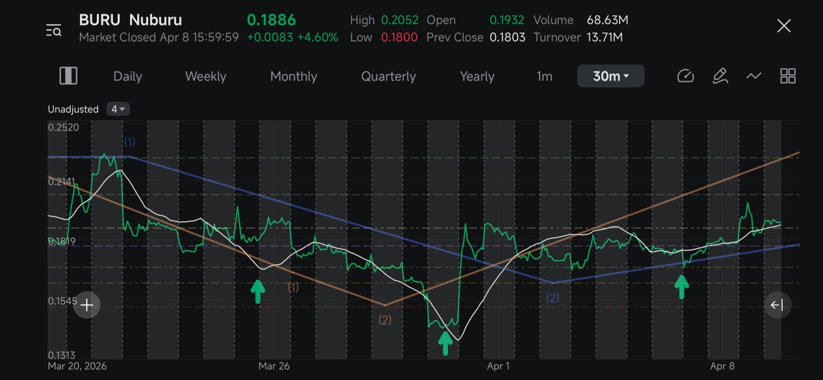Viewport: 823px width, 380px height.
Task: Switch to the Weekly timeframe
Action: coord(205,76)
